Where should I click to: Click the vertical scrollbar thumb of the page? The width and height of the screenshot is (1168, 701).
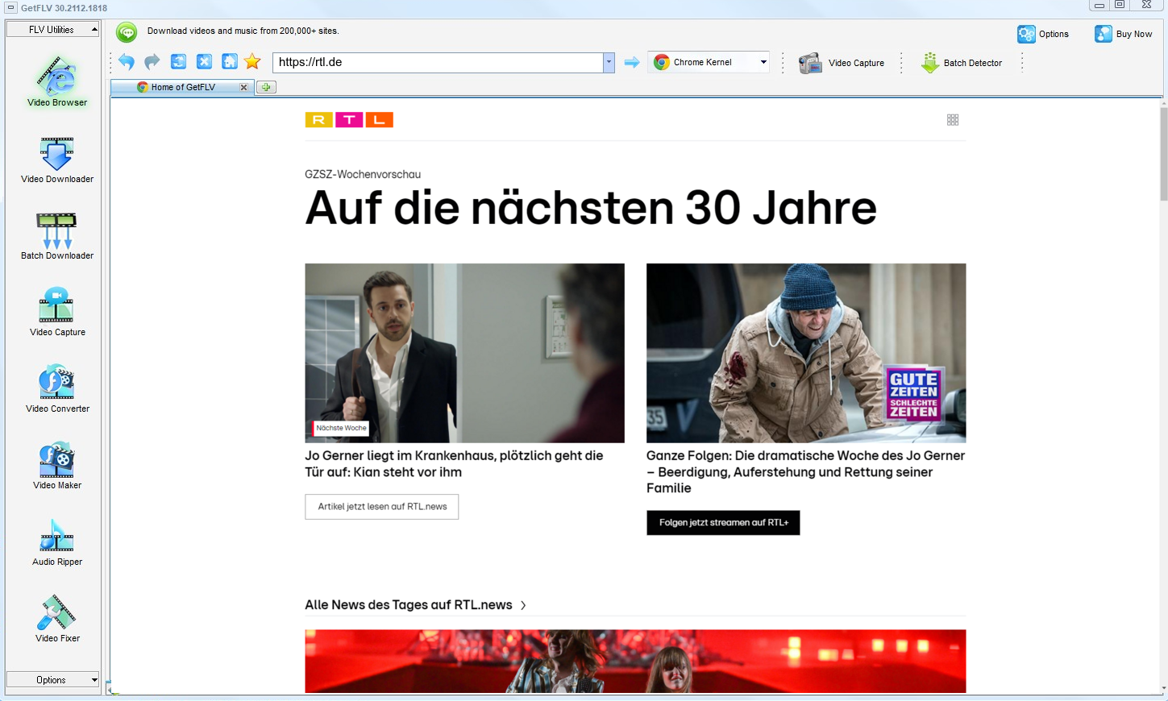pyautogui.click(x=1163, y=153)
